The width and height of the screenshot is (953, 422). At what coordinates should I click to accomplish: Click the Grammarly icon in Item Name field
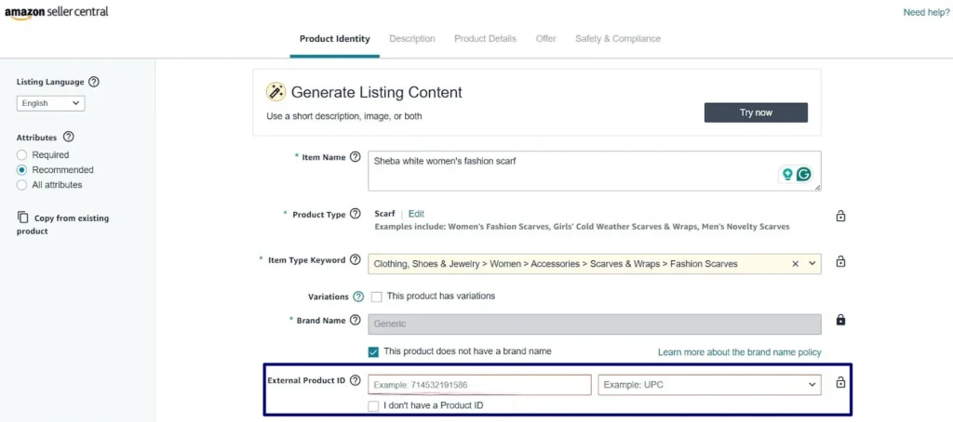[804, 175]
